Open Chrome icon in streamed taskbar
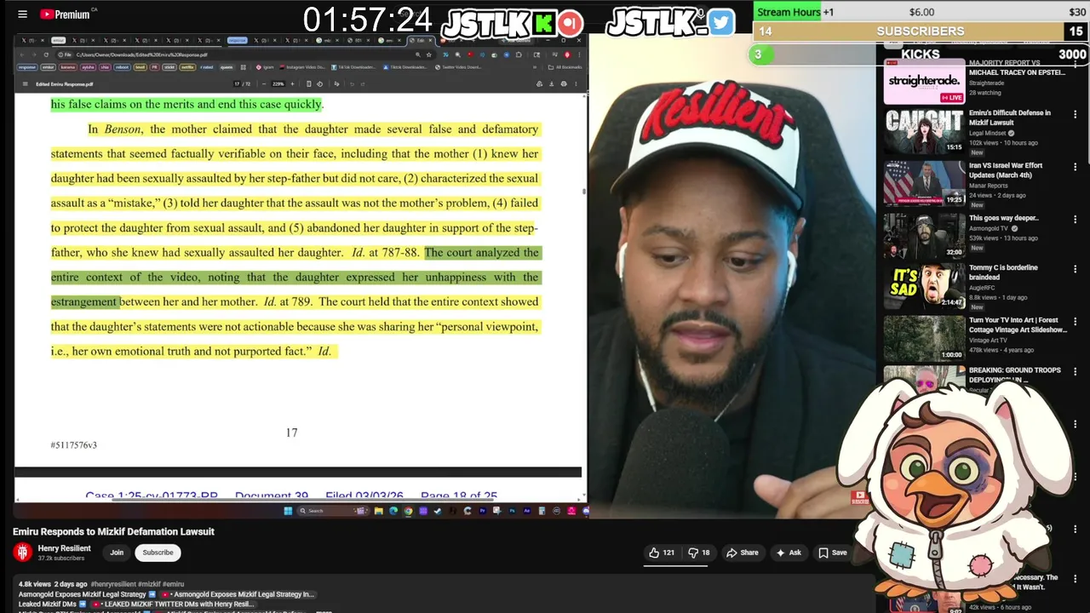The width and height of the screenshot is (1090, 613). 408,511
